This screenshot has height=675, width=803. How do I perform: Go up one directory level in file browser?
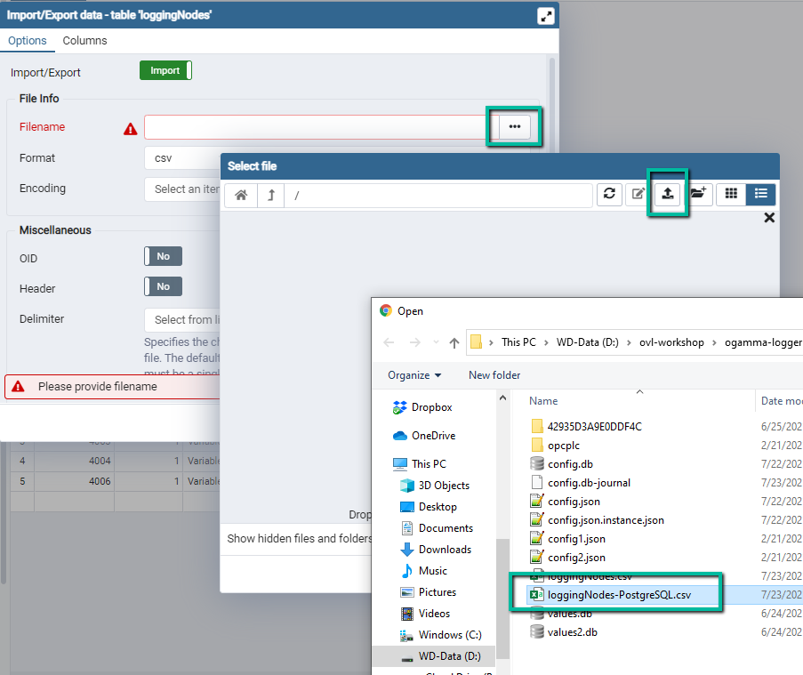[x=270, y=195]
